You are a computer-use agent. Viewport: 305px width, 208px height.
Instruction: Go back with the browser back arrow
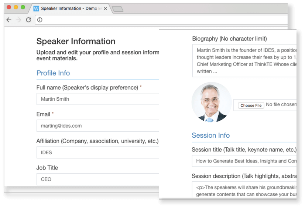coord(9,20)
